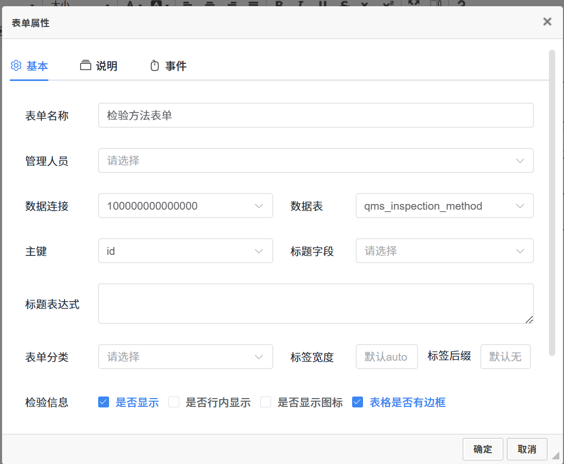Open the 数据表 dropdown showing qms_inspection_method
The image size is (564, 464).
444,206
